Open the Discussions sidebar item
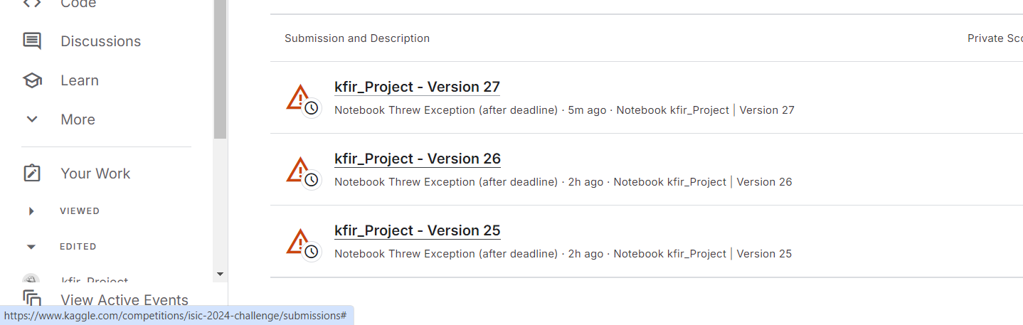This screenshot has width=1023, height=325. pyautogui.click(x=100, y=41)
